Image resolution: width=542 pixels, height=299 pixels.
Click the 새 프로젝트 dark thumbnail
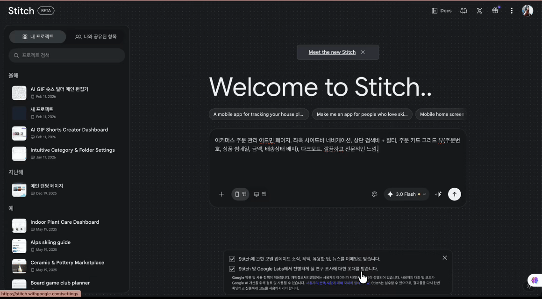point(19,113)
